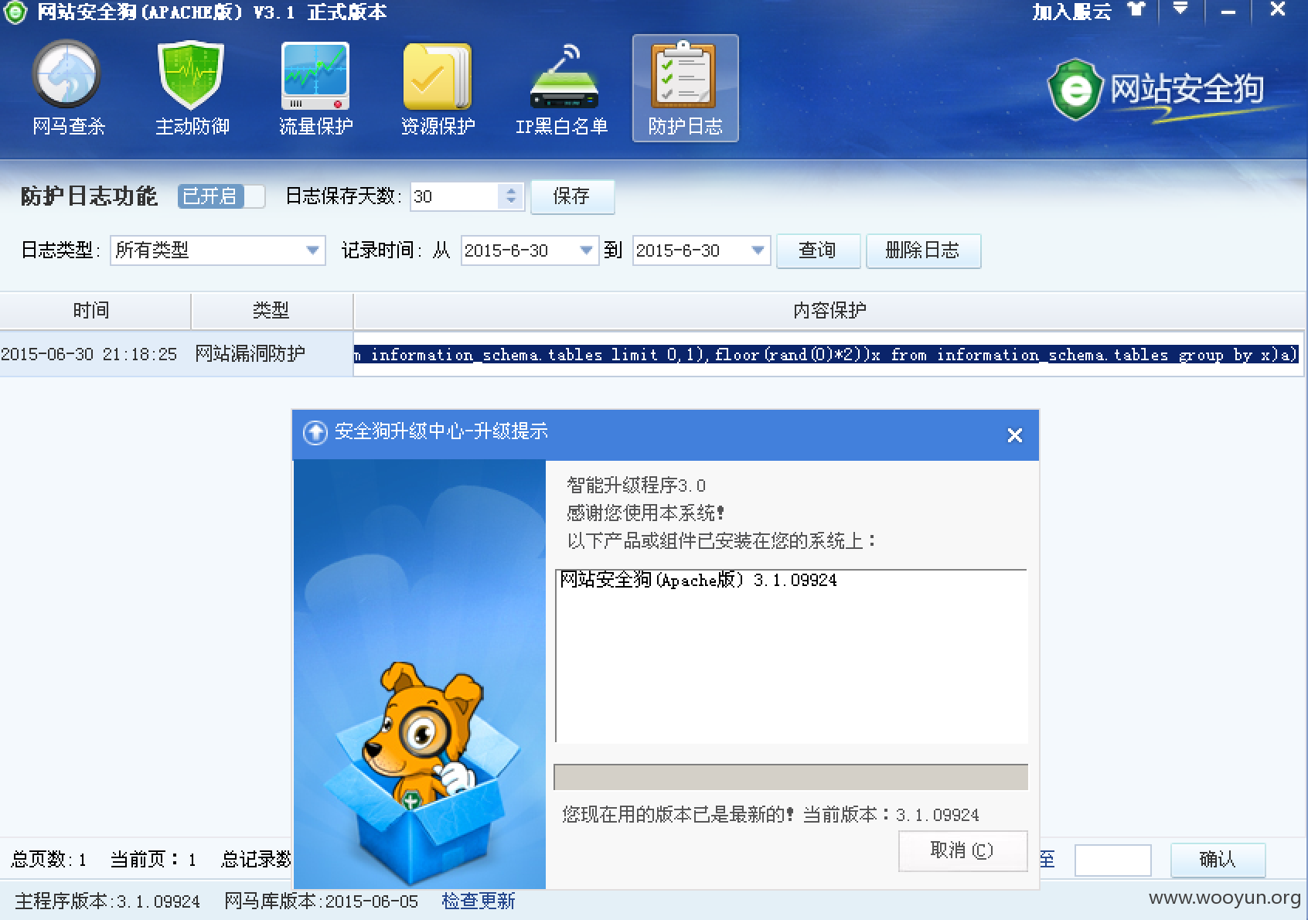Viewport: 1308px width, 920px height.
Task: Click the 网站安全狗 logo at top right
Action: 1156,90
